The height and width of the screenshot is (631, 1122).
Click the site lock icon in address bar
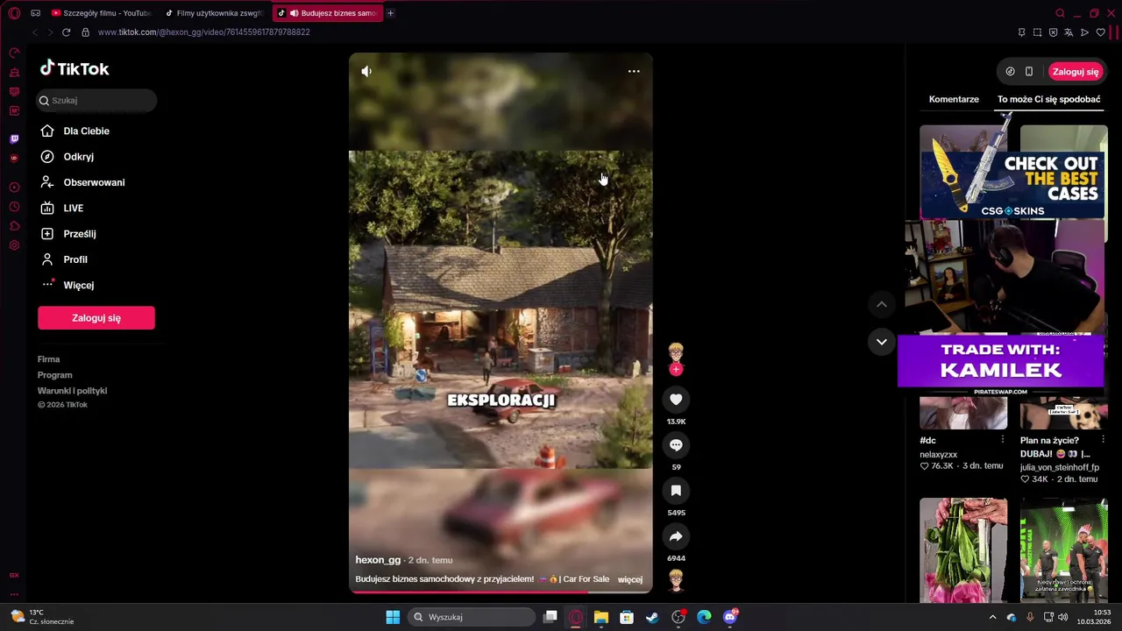coord(85,32)
